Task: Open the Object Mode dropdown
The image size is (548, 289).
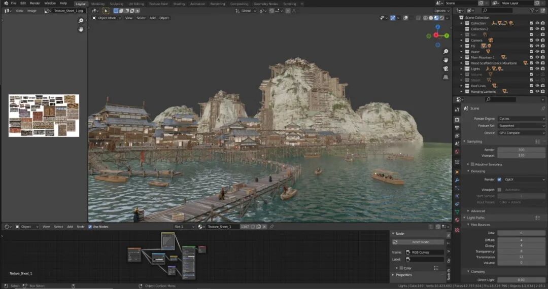Action: (107, 18)
